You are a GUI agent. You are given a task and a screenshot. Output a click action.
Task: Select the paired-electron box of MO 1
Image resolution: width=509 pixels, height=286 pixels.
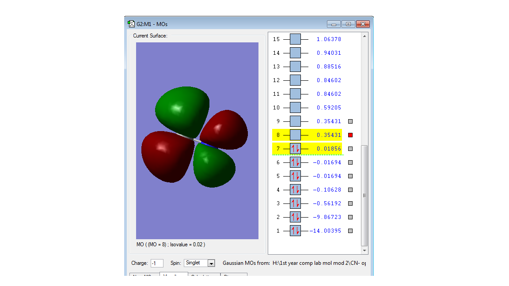[295, 231]
